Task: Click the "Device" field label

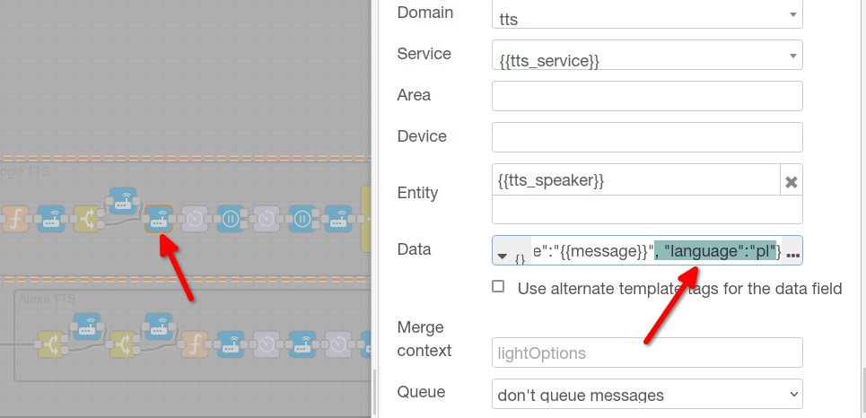Action: click(422, 136)
